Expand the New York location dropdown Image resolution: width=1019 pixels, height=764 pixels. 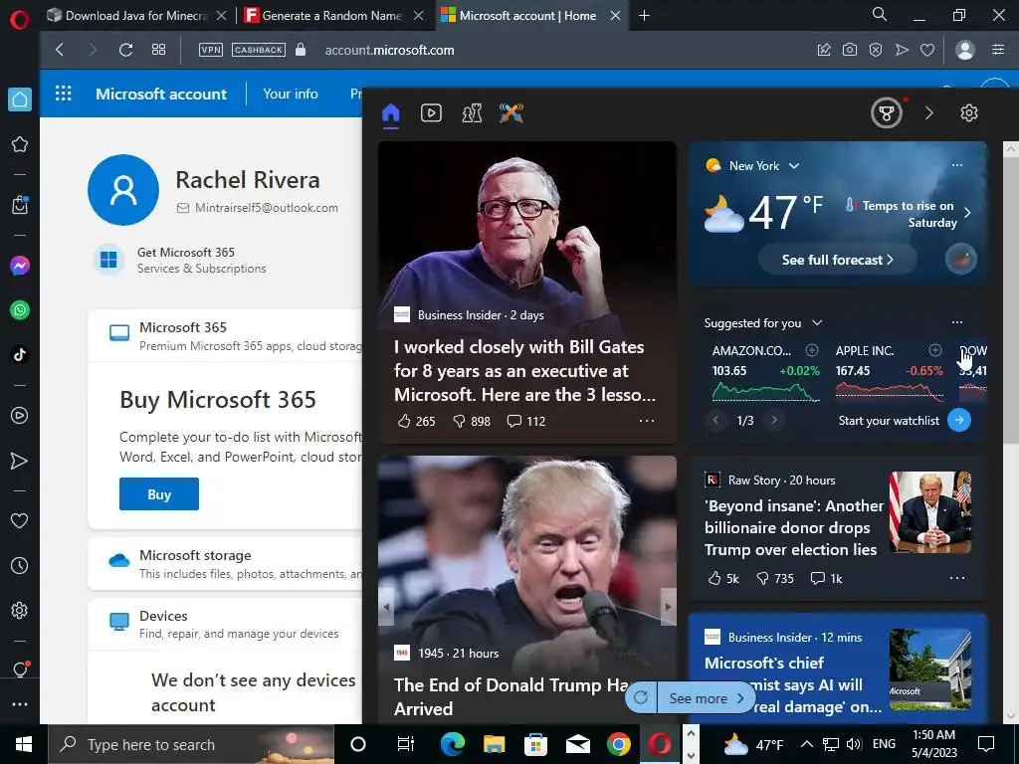pos(793,166)
